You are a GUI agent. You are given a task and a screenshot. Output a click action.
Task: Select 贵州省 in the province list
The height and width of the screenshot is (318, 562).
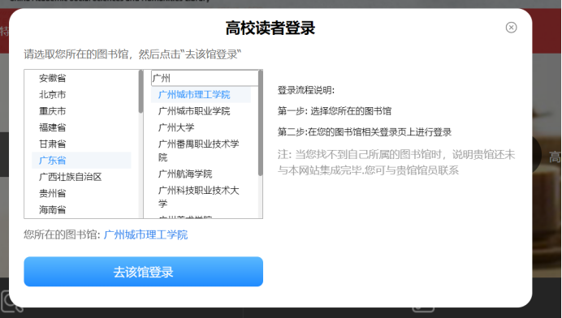click(81, 193)
